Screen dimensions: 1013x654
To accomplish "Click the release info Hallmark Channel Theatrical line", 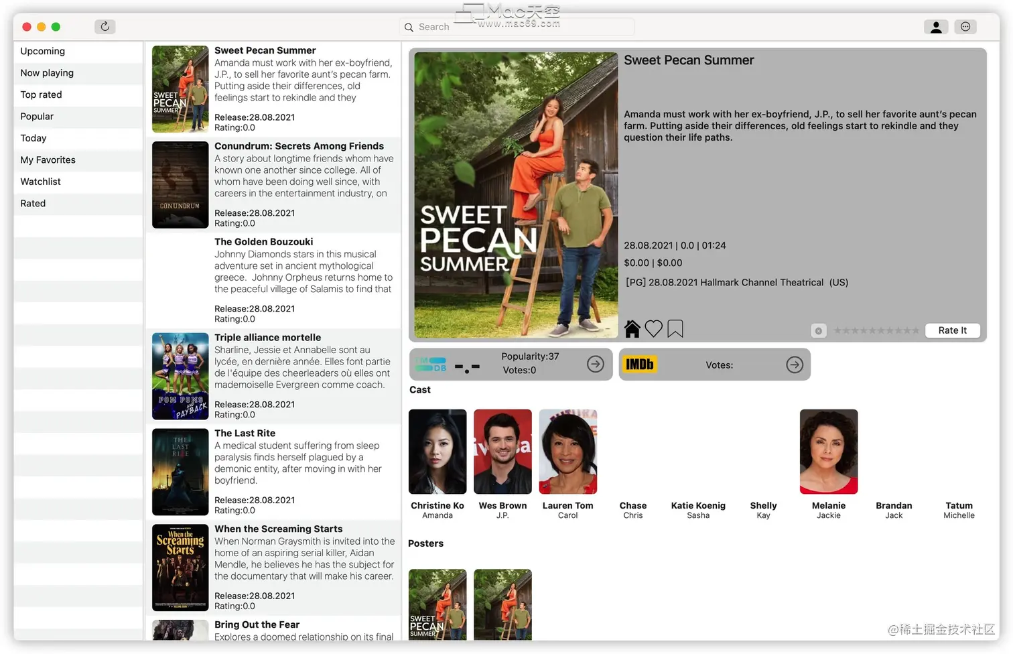I will [737, 283].
